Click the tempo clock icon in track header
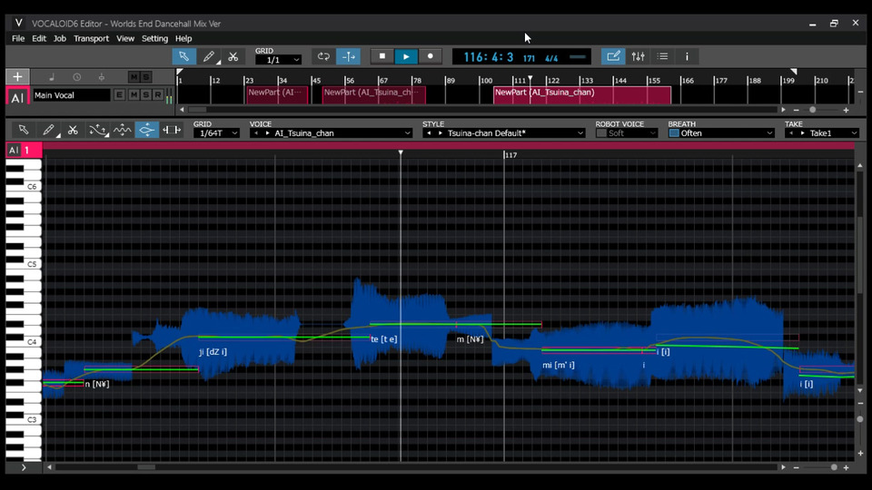Viewport: 872px width, 490px height. [x=76, y=77]
